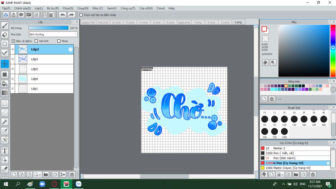This screenshot has height=189, width=336.
Task: Select the Brush tool in left toolbar
Action: click(x=5, y=26)
